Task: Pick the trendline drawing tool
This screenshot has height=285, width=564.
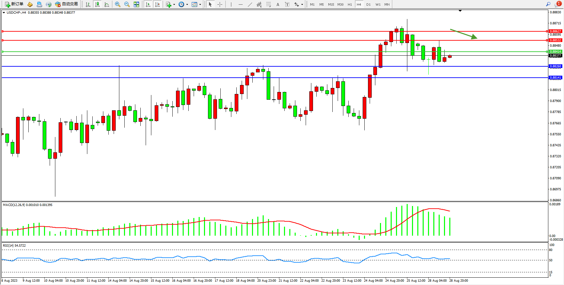Action: [x=250, y=4]
